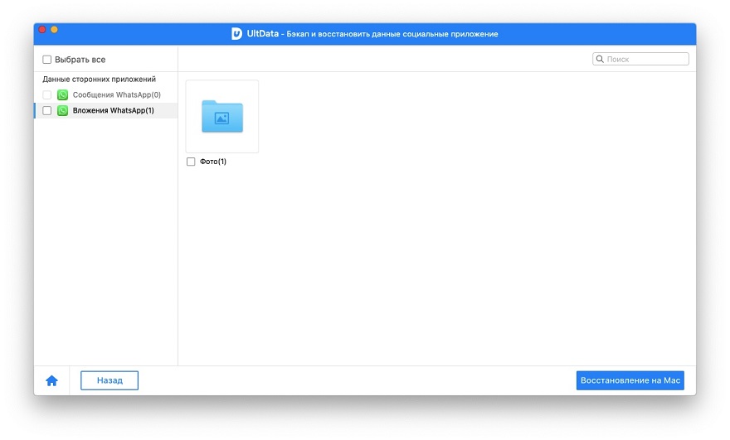Click Восстановление на Mac button
The image size is (730, 440).
(630, 380)
